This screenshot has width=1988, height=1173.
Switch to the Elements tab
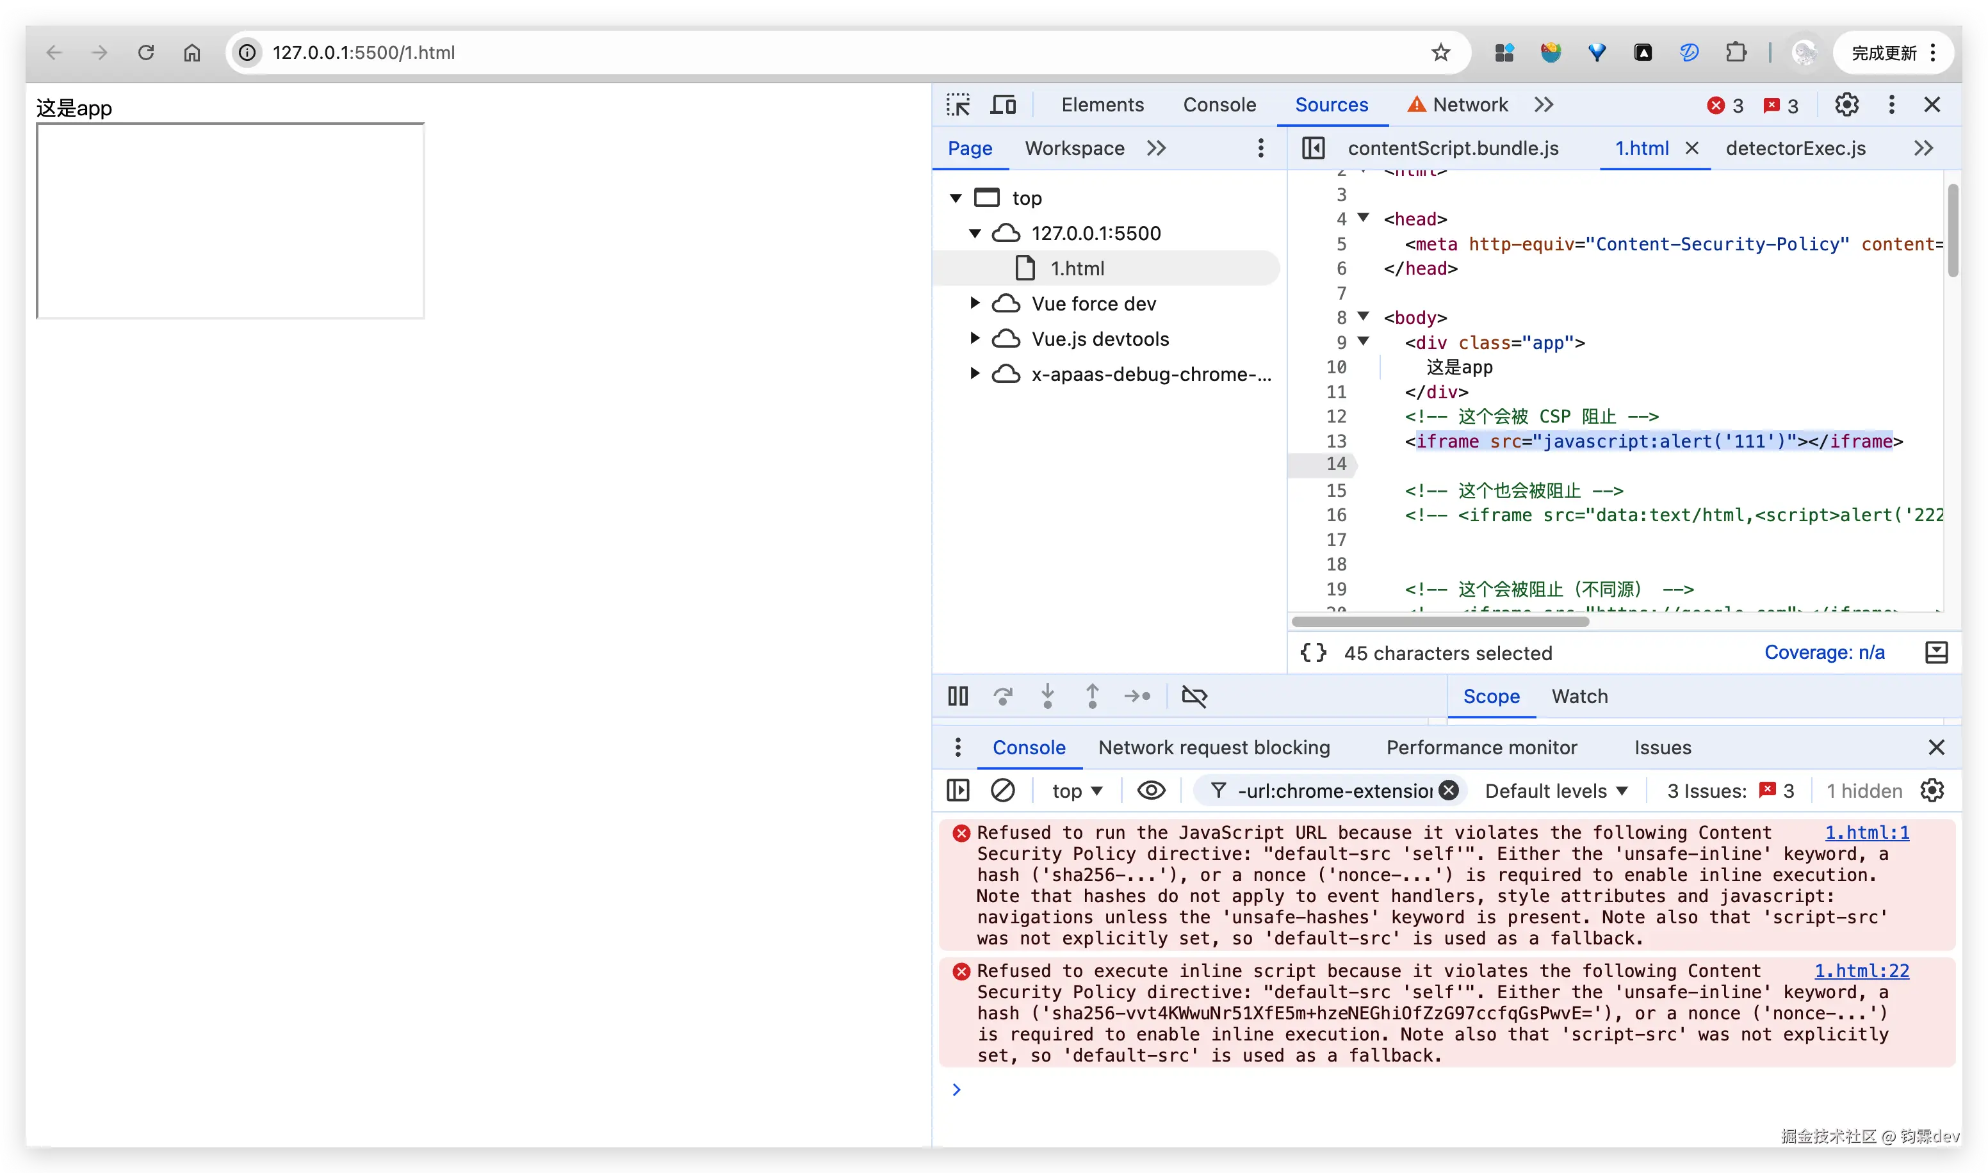click(x=1102, y=104)
